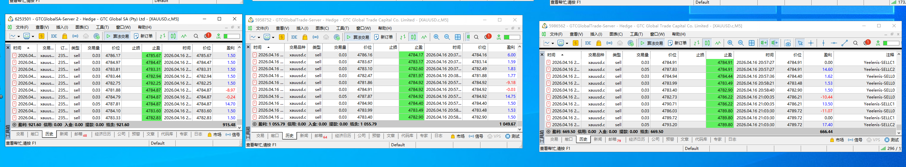Switch to candlestick chart in 6253501 window
The height and width of the screenshot is (167, 906).
click(173, 36)
